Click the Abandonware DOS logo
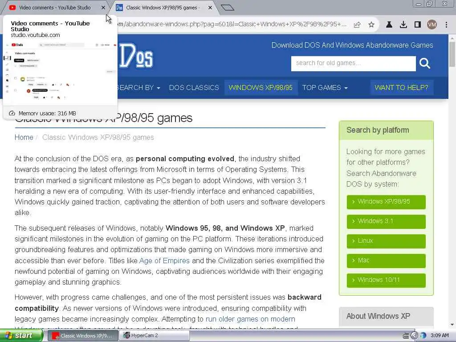Image resolution: width=456 pixels, height=342 pixels. pos(136,56)
